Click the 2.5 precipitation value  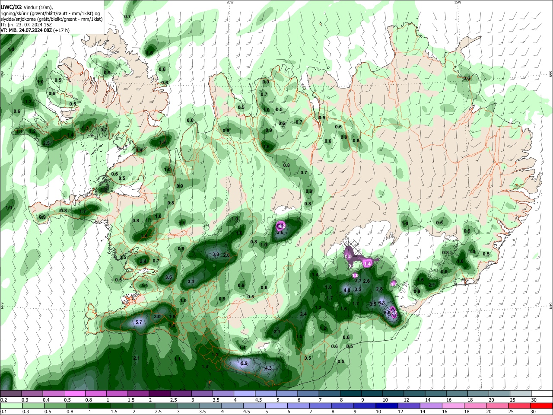(x=47, y=143)
